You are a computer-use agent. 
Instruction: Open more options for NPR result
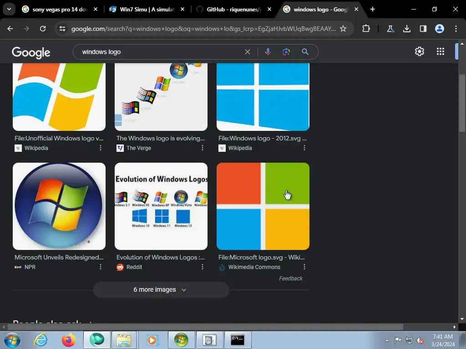(x=101, y=267)
